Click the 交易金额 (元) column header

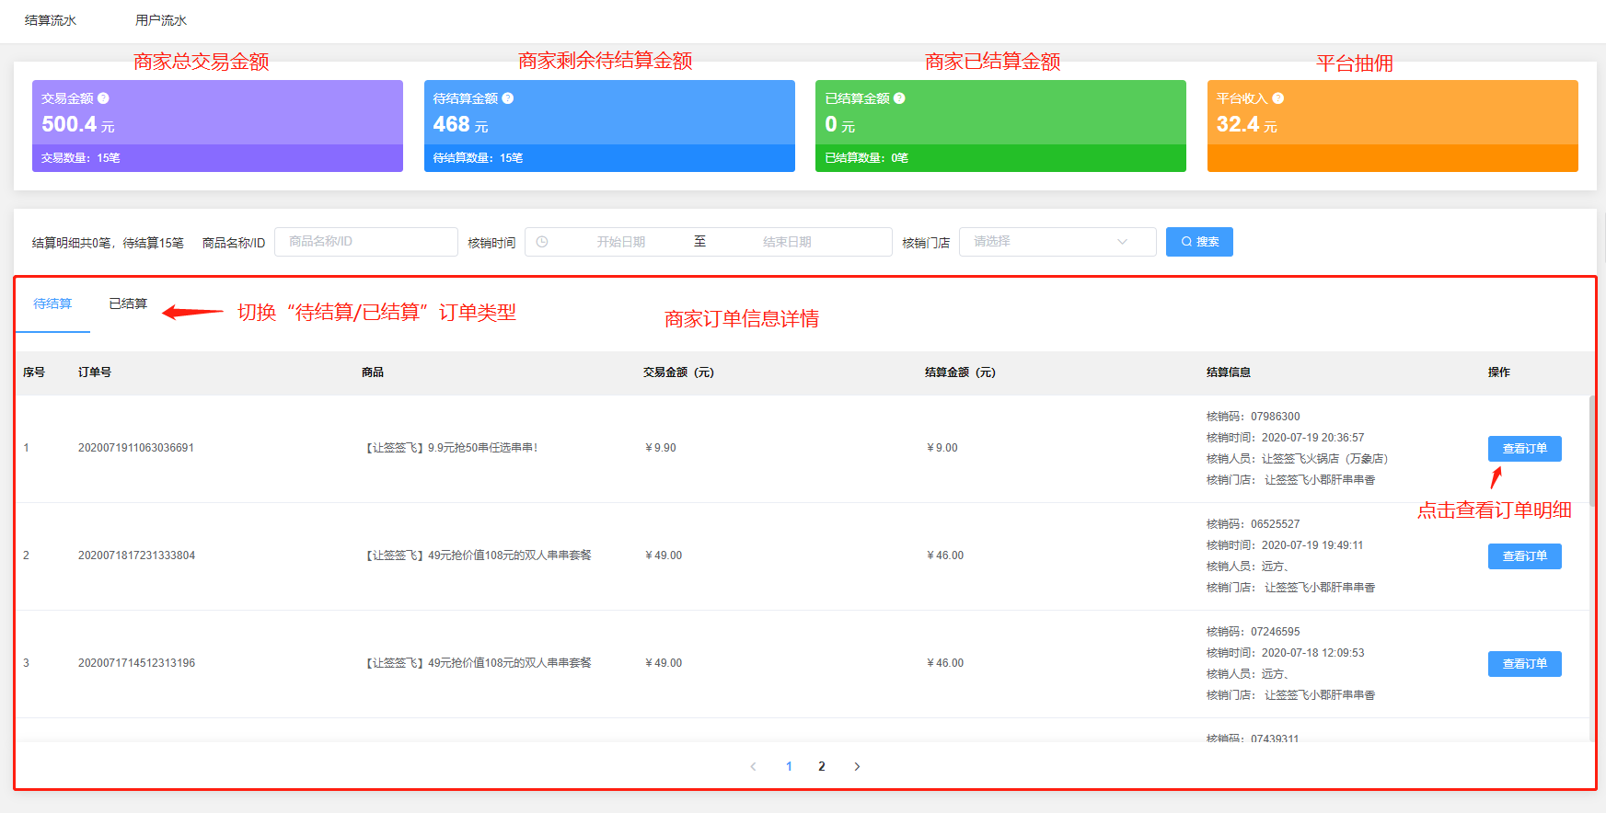(678, 372)
